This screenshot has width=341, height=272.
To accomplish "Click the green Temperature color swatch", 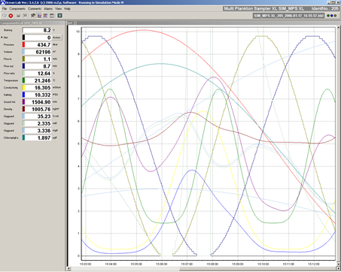I will coord(23,80).
